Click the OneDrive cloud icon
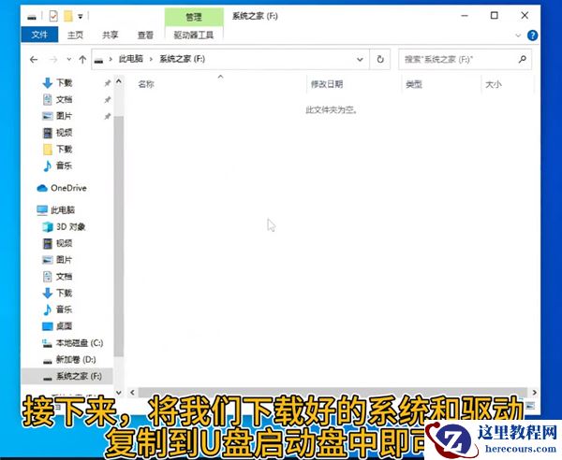Image resolution: width=562 pixels, height=460 pixels. coord(42,188)
